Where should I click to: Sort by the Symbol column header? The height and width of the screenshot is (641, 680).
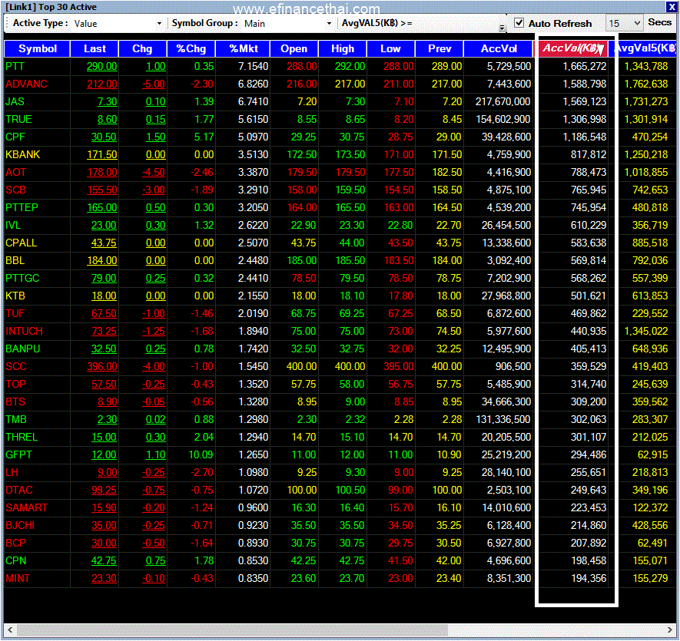click(38, 48)
